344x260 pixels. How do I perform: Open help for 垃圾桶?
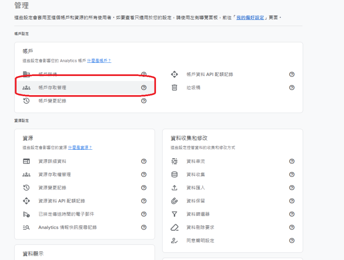coord(292,87)
